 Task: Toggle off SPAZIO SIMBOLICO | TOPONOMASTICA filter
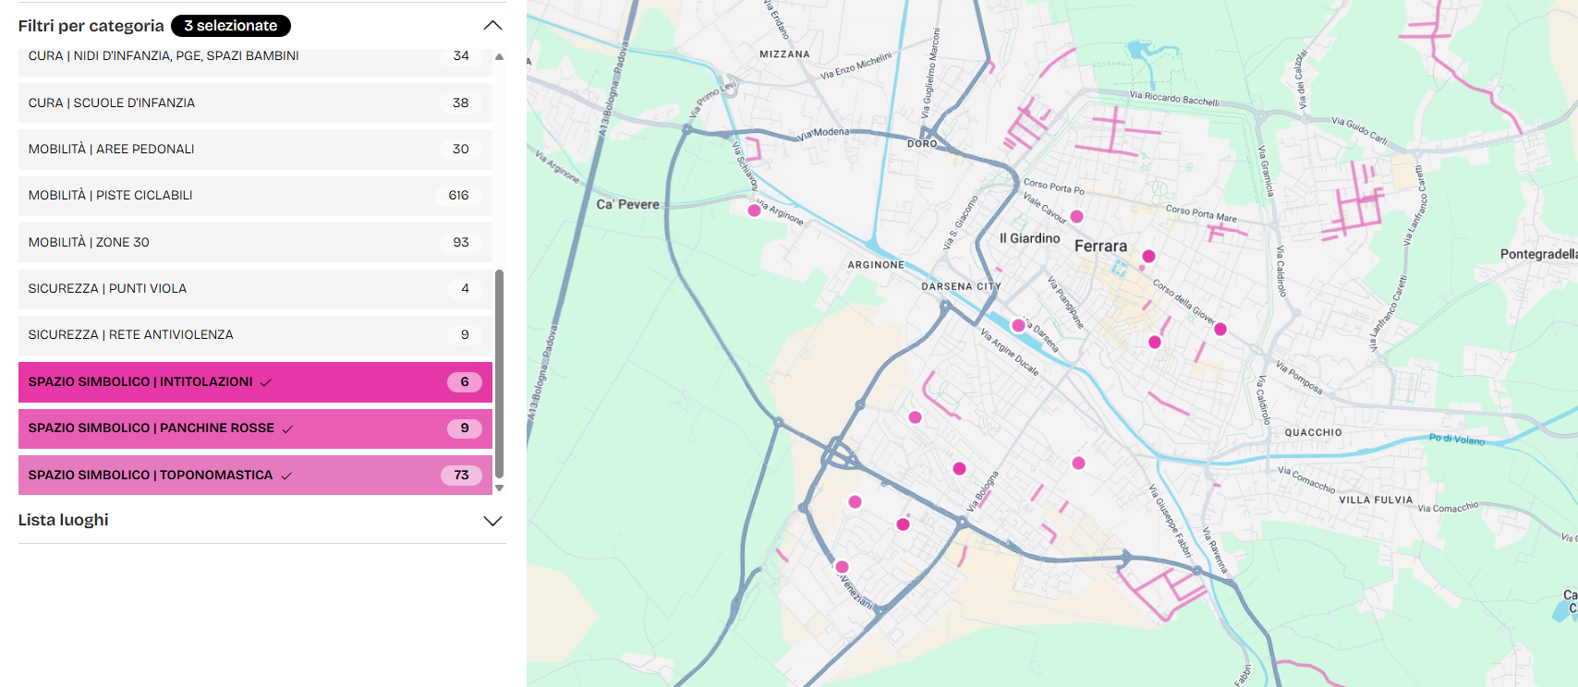(x=255, y=475)
